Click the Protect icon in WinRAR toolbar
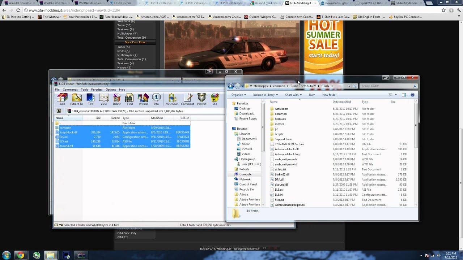This screenshot has width=463, height=260. [x=202, y=99]
